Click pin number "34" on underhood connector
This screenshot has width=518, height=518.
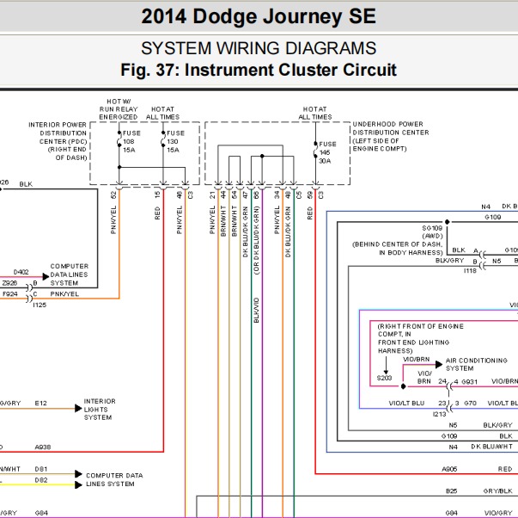click(x=277, y=195)
